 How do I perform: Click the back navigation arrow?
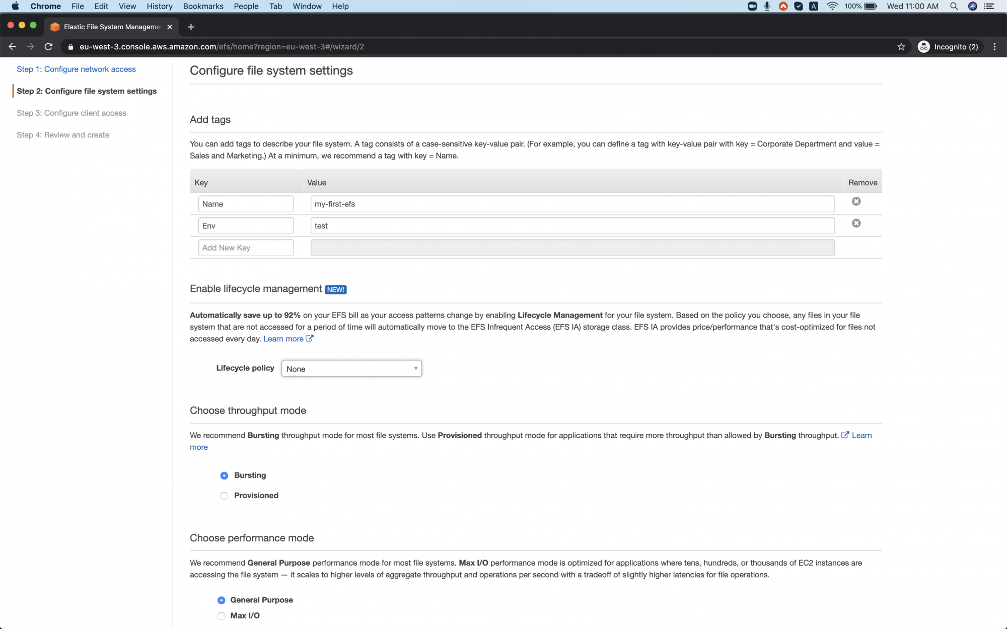click(12, 46)
